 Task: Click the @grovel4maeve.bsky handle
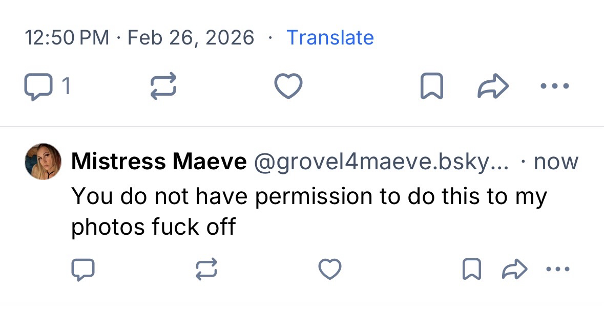coord(379,162)
